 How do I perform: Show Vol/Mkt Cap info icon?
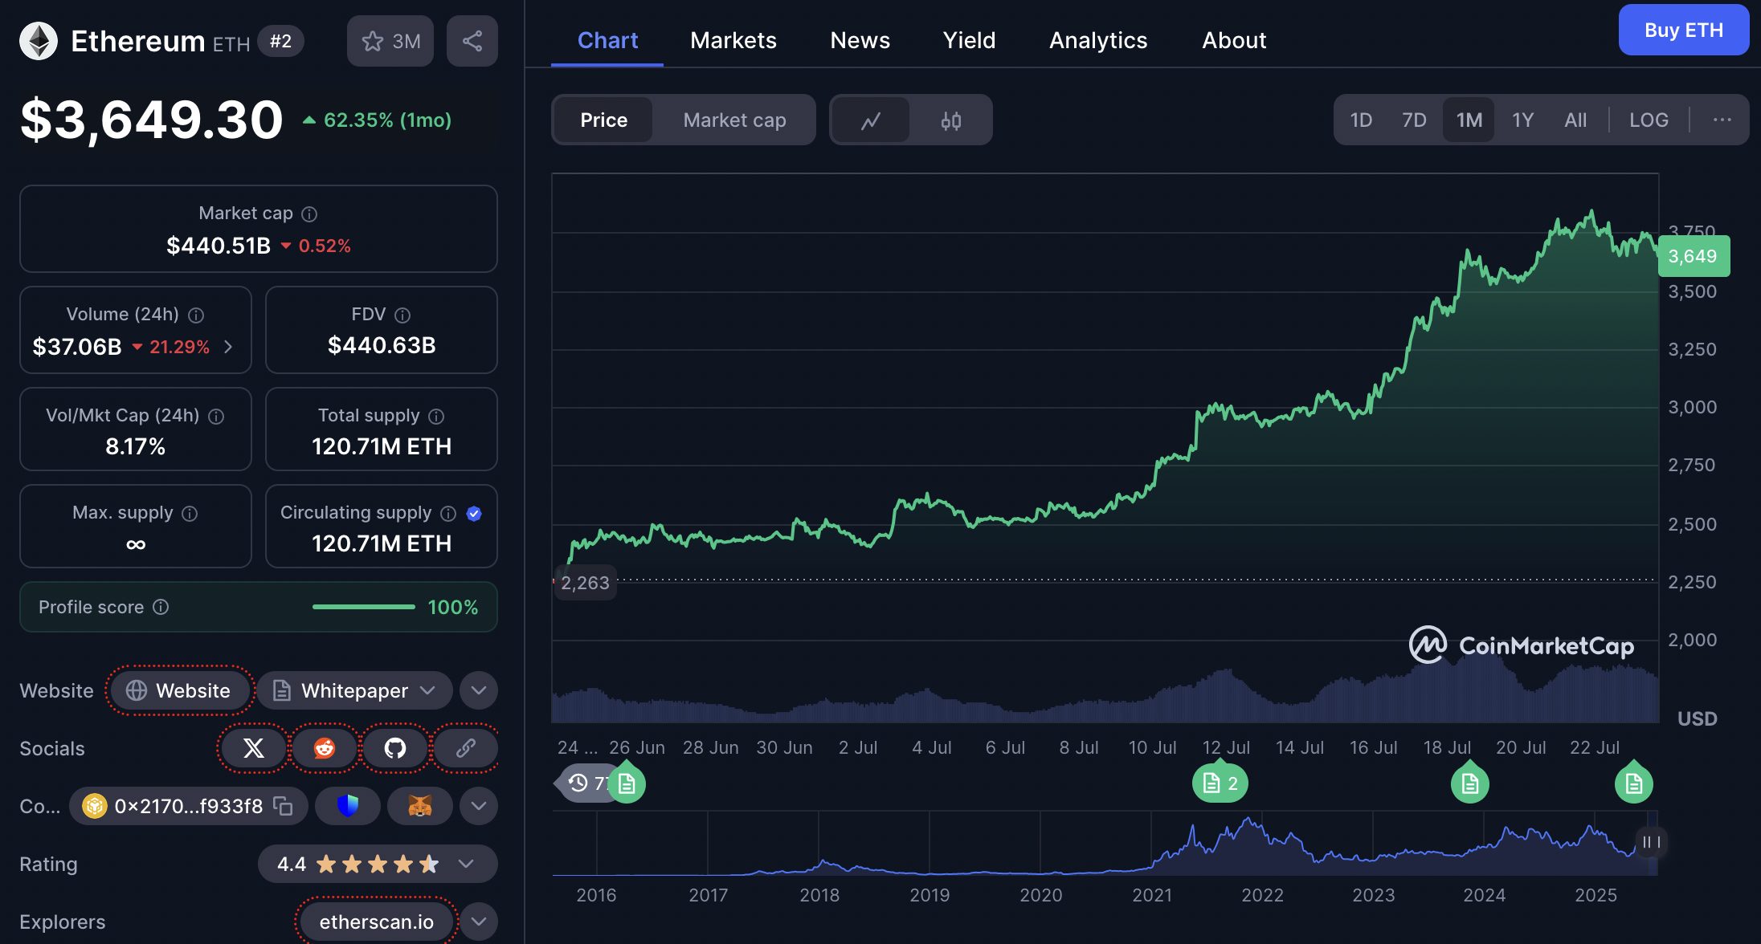(216, 416)
